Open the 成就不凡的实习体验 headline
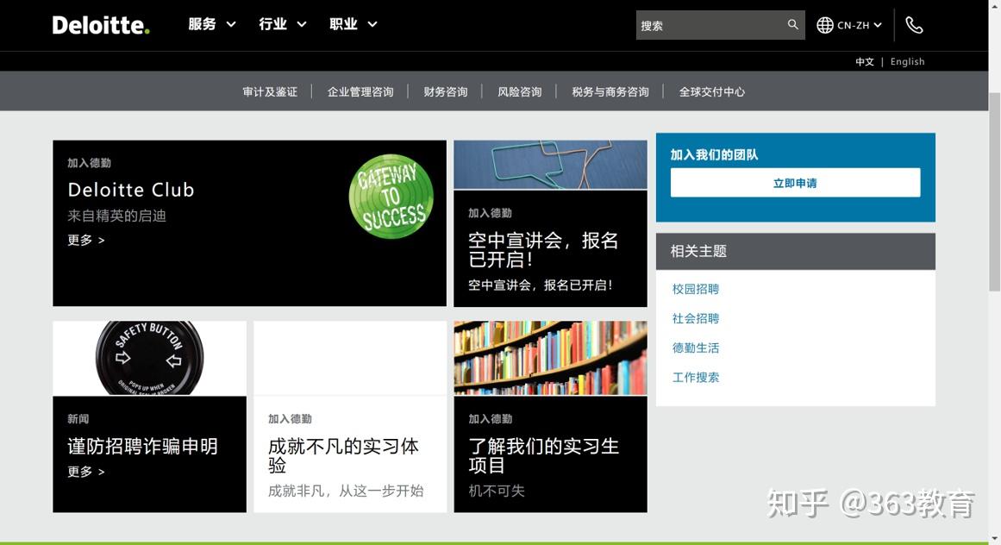 pos(343,455)
